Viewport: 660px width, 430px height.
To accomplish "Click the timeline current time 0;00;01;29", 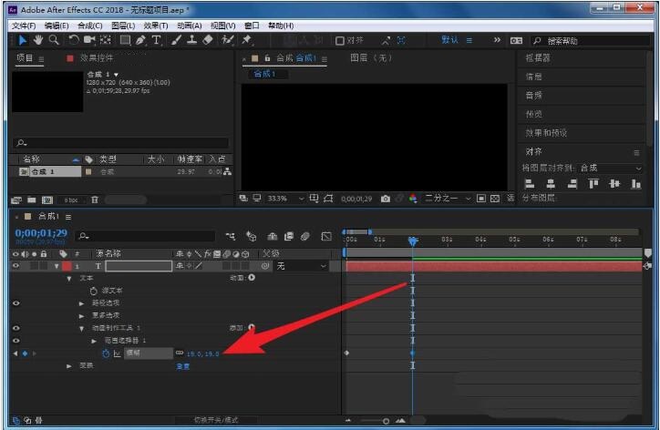I will 41,232.
